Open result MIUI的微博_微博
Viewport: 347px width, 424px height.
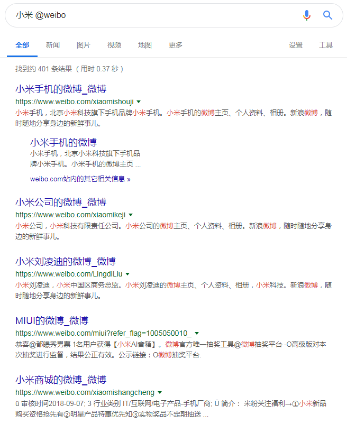52,320
